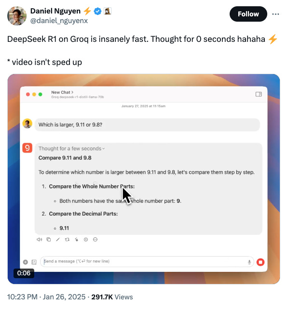The image size is (288, 309).
Task: Click the image library icon beside the message box
Action: (34, 262)
